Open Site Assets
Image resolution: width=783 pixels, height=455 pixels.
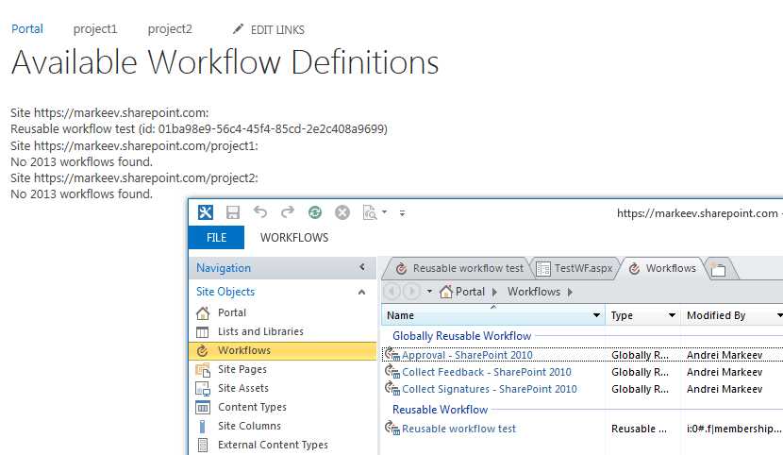pos(242,389)
